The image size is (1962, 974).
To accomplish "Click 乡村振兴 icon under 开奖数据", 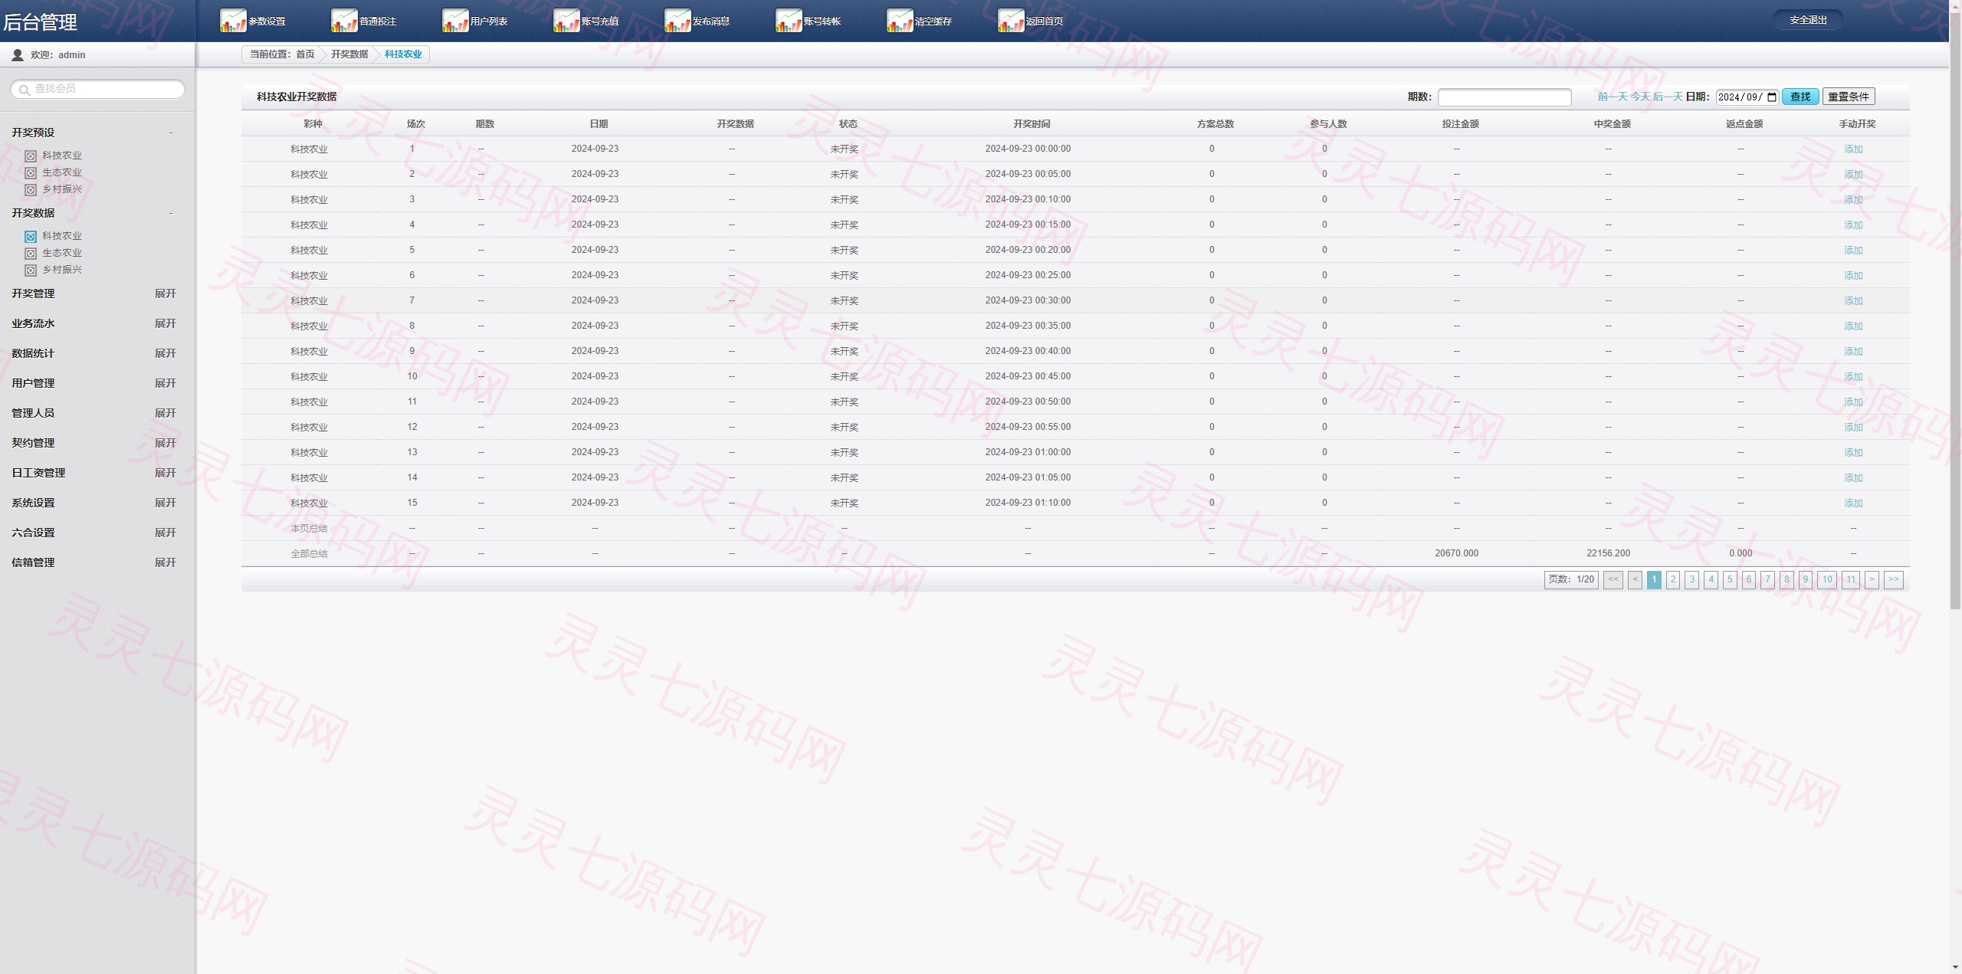I will [31, 271].
